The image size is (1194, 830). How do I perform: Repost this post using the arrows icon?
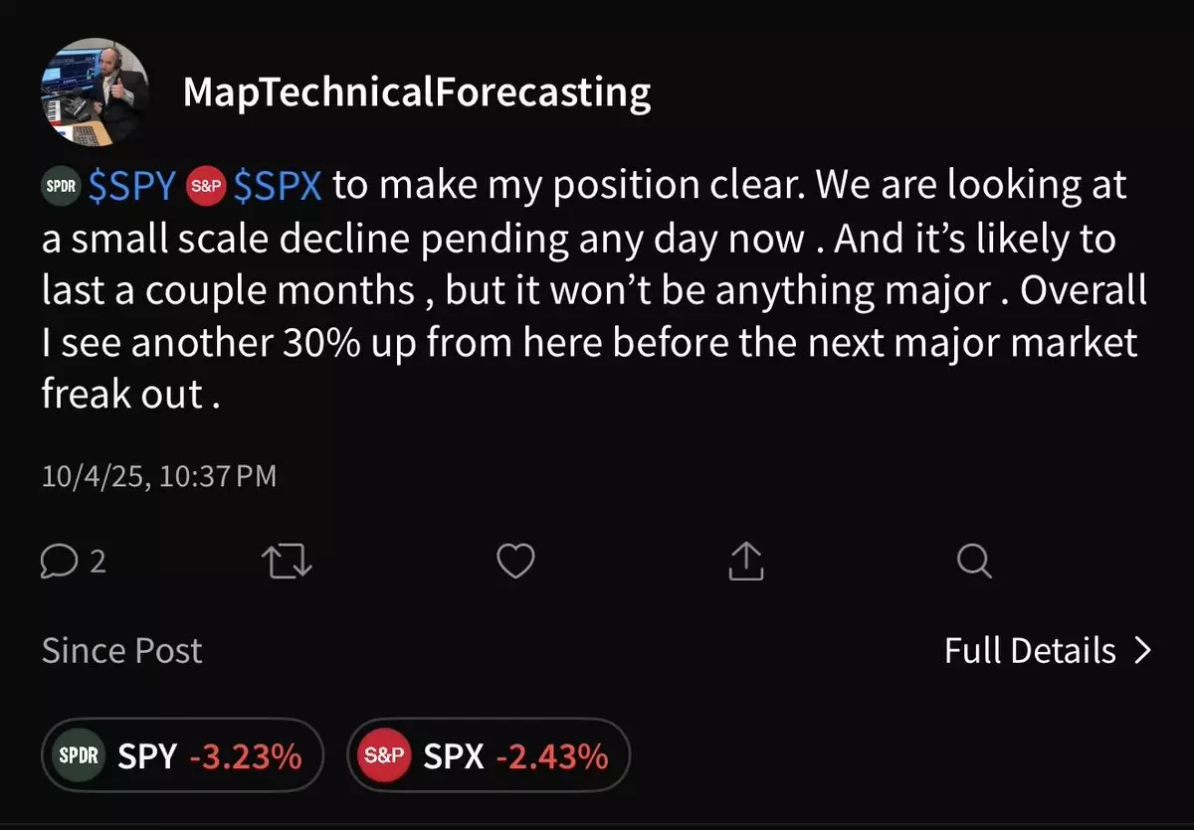click(x=287, y=563)
